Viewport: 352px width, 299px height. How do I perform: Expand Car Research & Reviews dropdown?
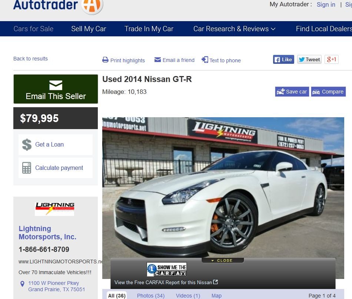[x=235, y=29]
